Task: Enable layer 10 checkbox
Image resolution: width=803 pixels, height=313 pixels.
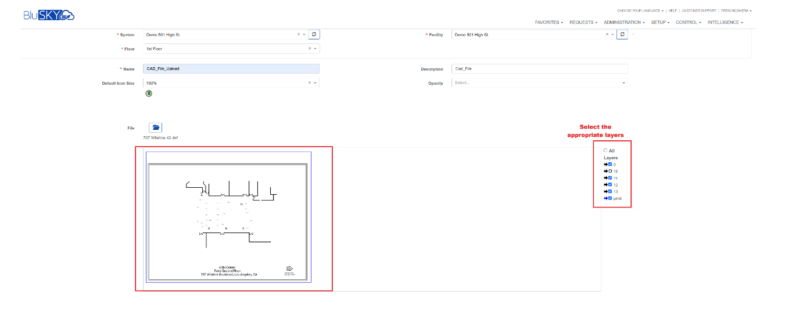Action: coord(610,172)
